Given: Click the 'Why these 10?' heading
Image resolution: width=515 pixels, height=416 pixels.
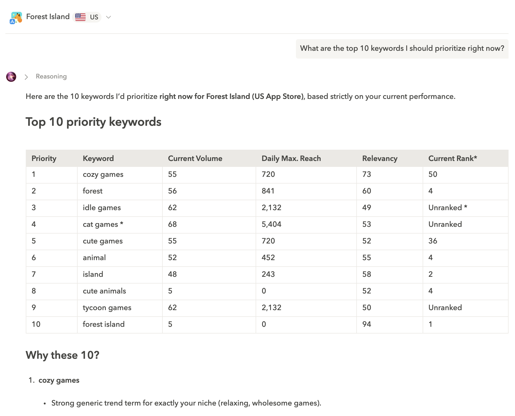Looking at the screenshot, I should 63,355.
